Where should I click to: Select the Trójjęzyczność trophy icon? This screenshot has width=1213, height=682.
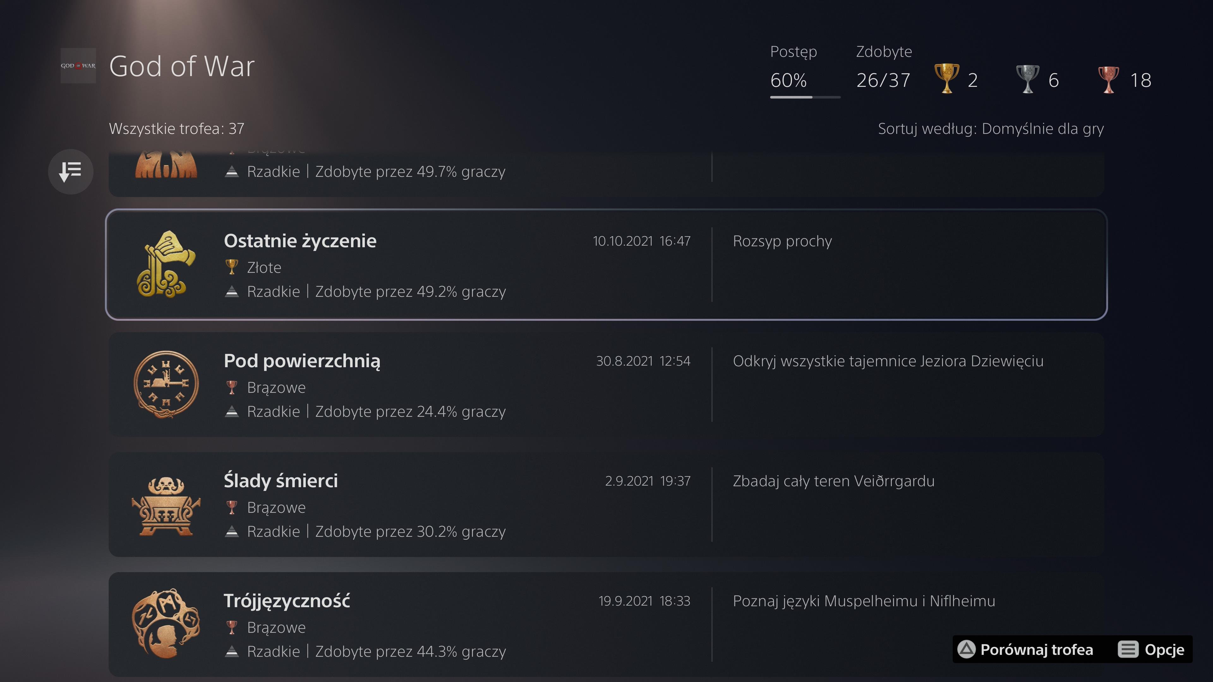[166, 623]
